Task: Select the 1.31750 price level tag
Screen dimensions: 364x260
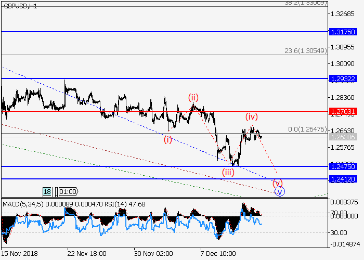Action: 342,32
